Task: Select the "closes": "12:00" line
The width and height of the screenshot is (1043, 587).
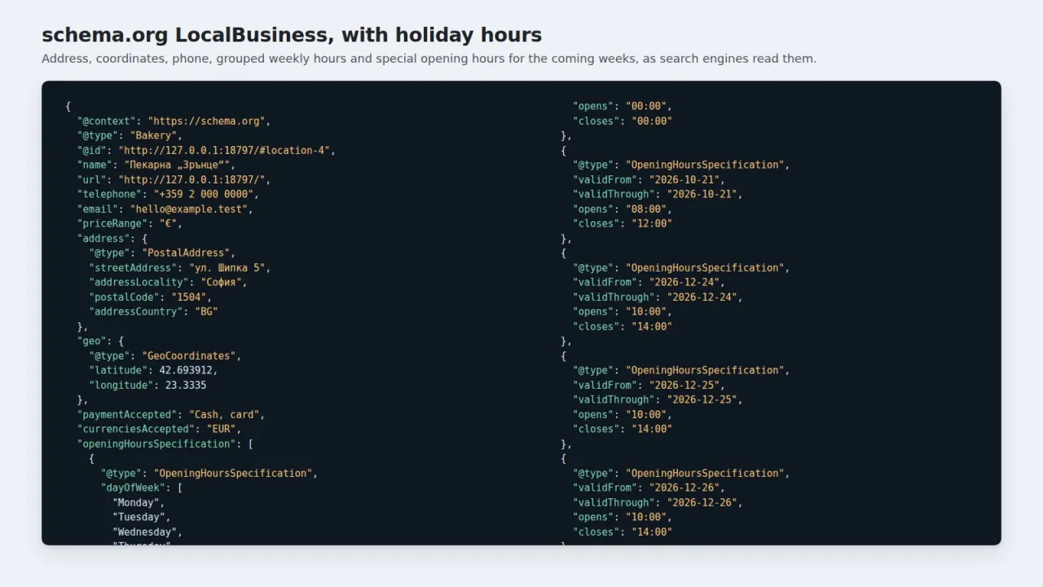Action: click(x=623, y=223)
